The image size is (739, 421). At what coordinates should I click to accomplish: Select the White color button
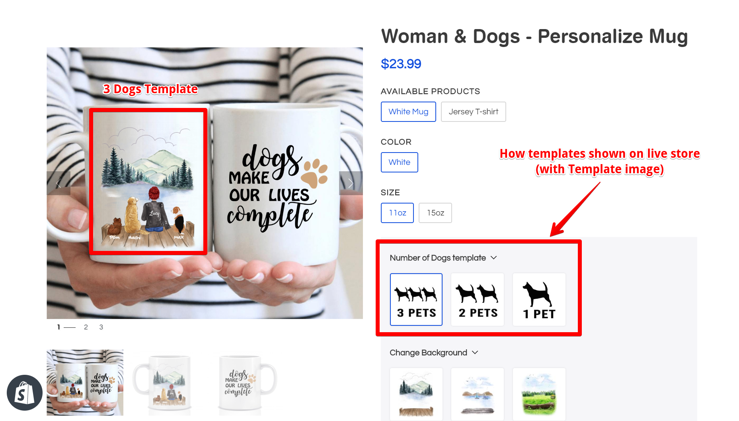click(x=399, y=163)
